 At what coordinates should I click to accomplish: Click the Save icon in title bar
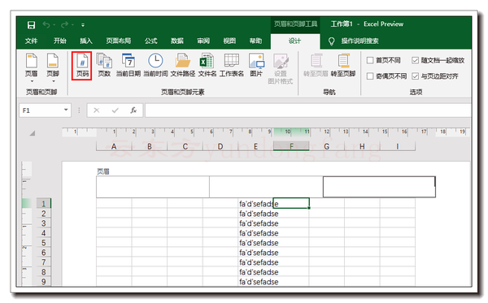tap(31, 25)
